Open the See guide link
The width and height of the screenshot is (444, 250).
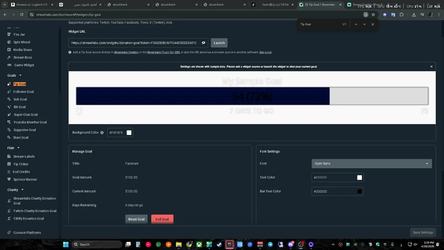265,52
